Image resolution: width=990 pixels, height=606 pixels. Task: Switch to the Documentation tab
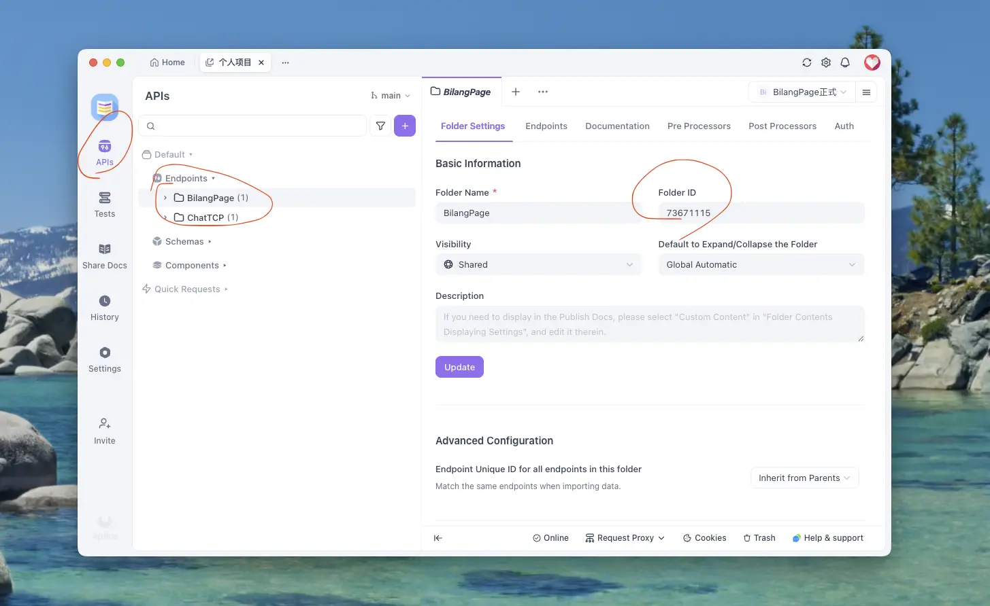618,126
